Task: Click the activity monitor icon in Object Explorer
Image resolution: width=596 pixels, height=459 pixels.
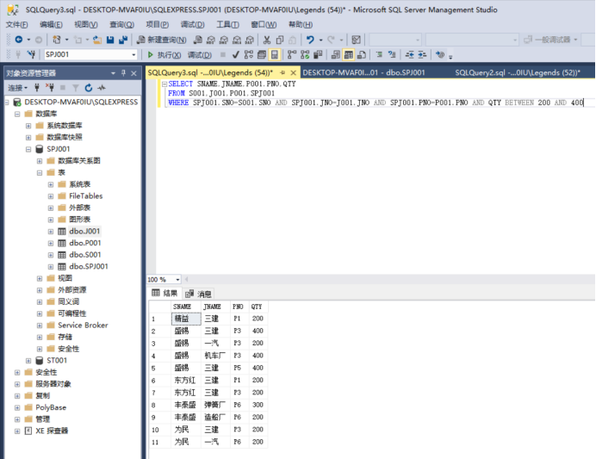Action: pos(102,88)
